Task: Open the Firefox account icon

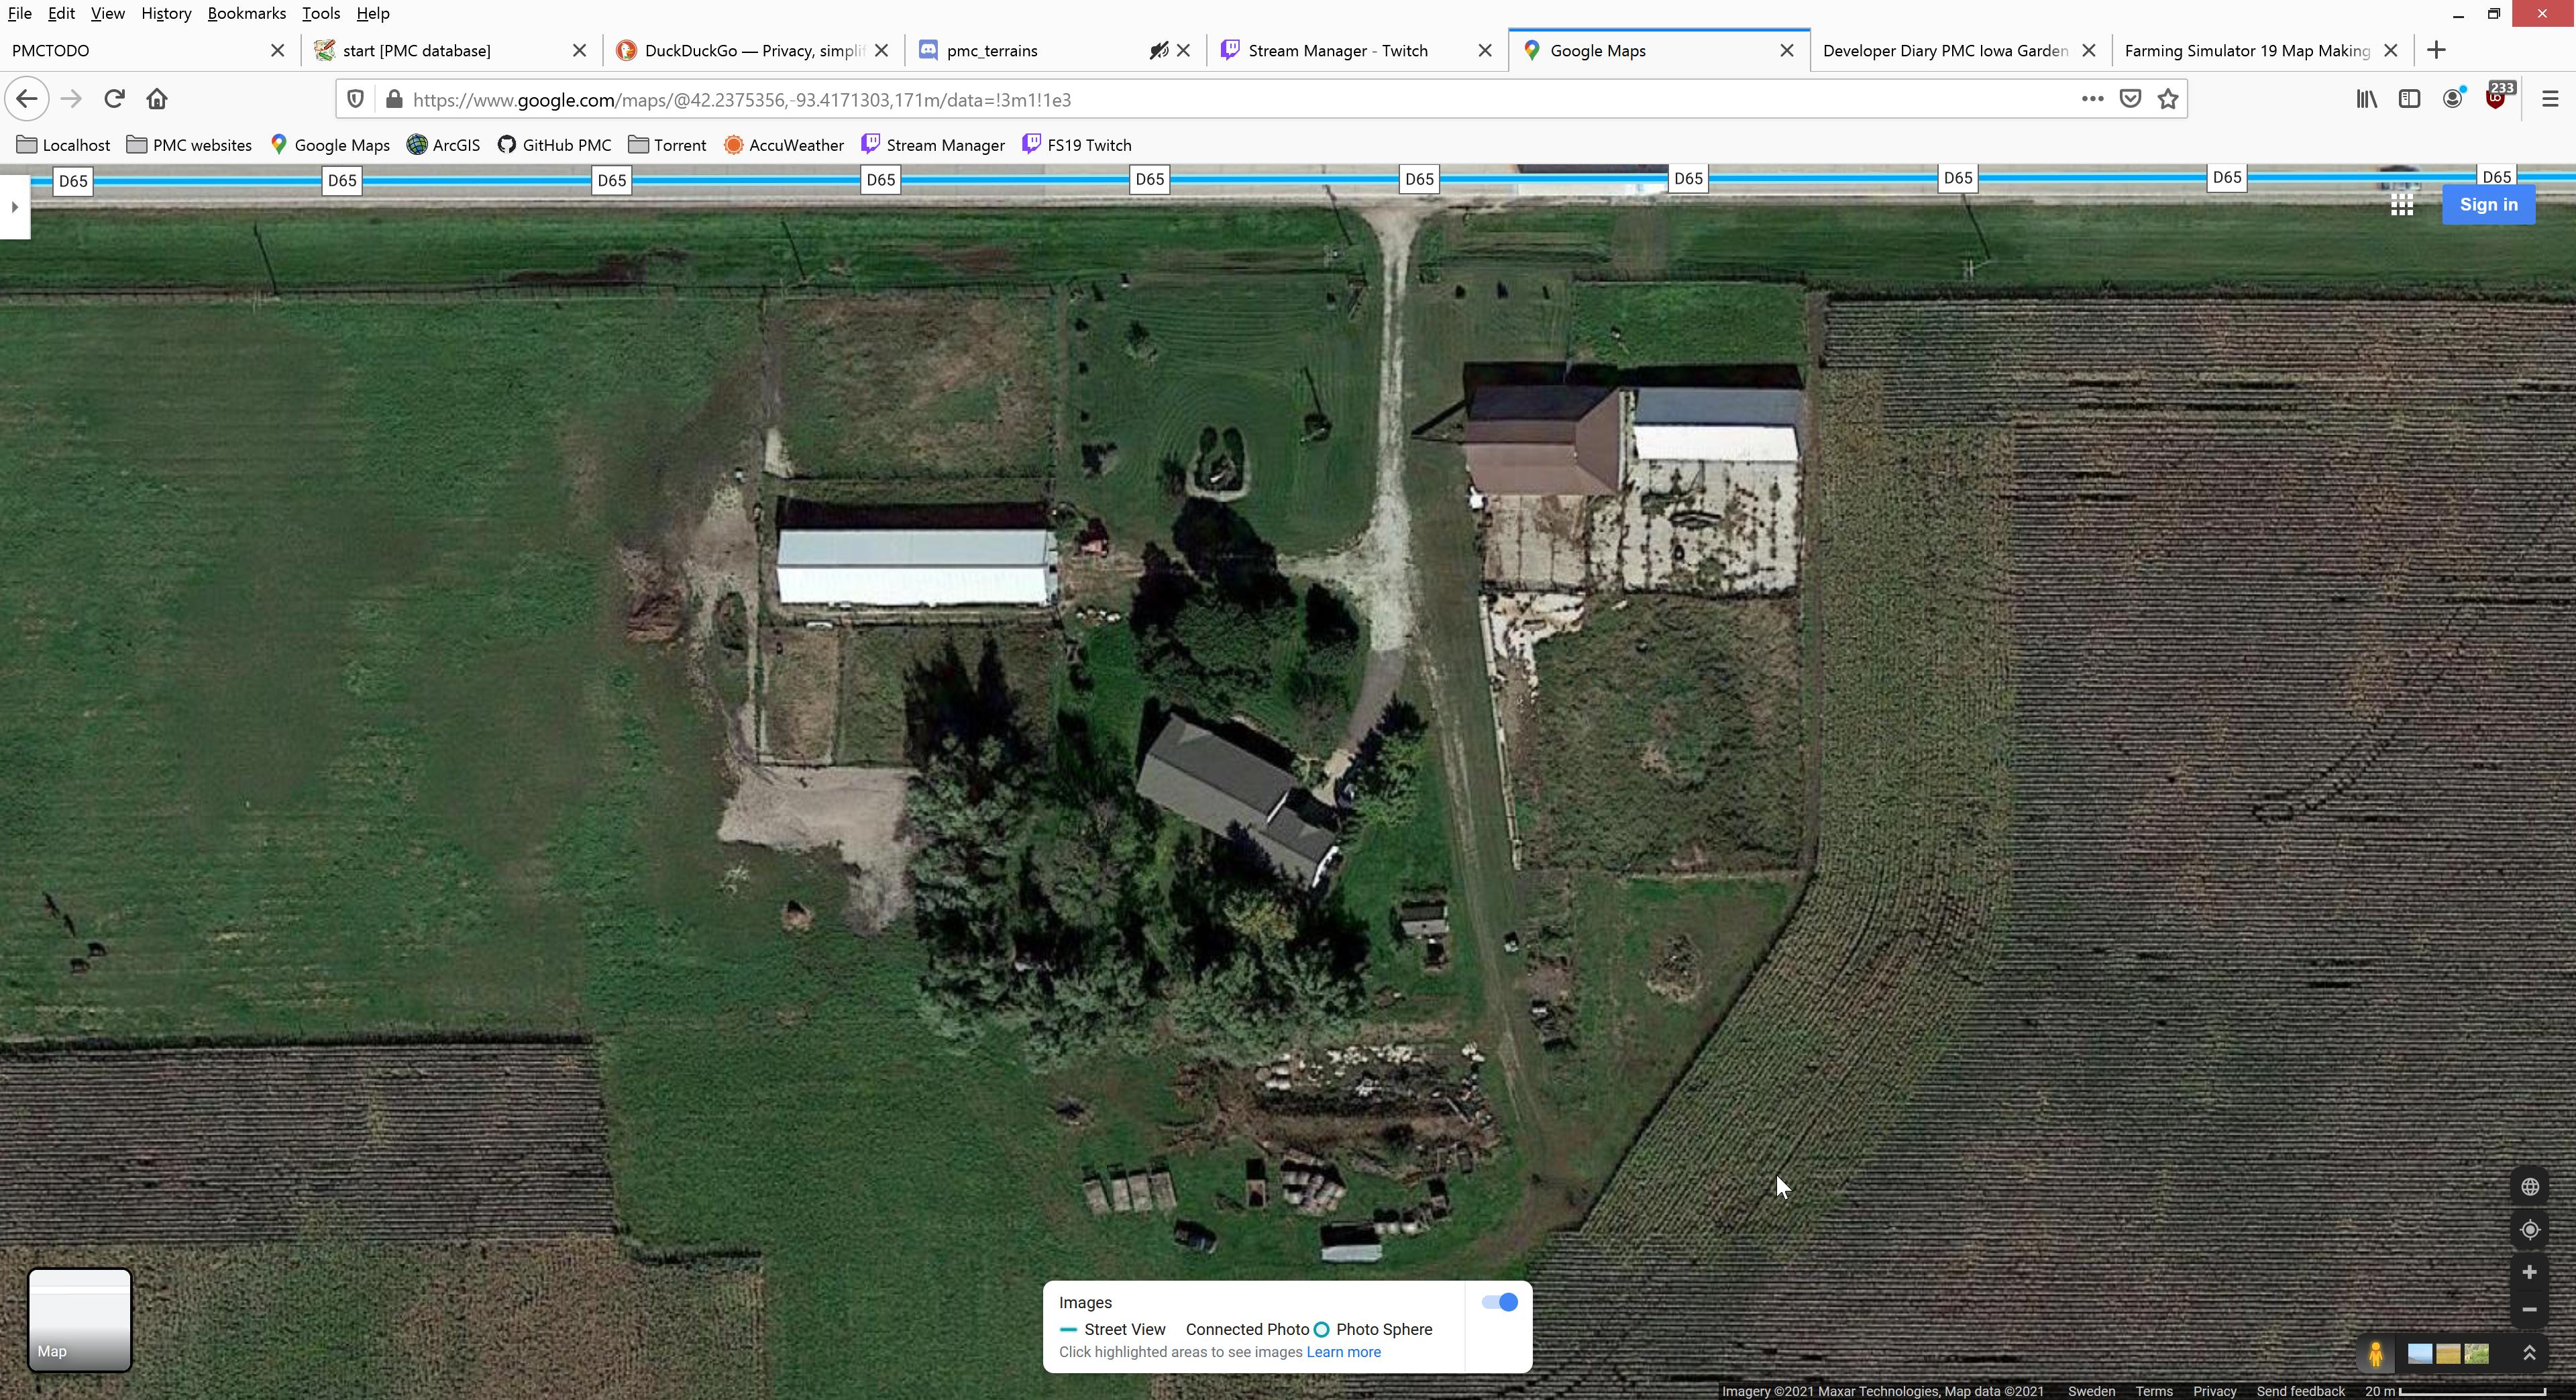Action: pos(2453,99)
